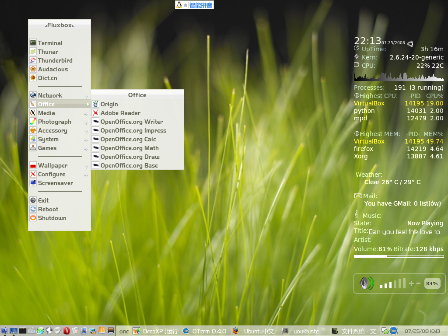The height and width of the screenshot is (336, 448).
Task: Click the Adobe Reader icon
Action: 96,113
